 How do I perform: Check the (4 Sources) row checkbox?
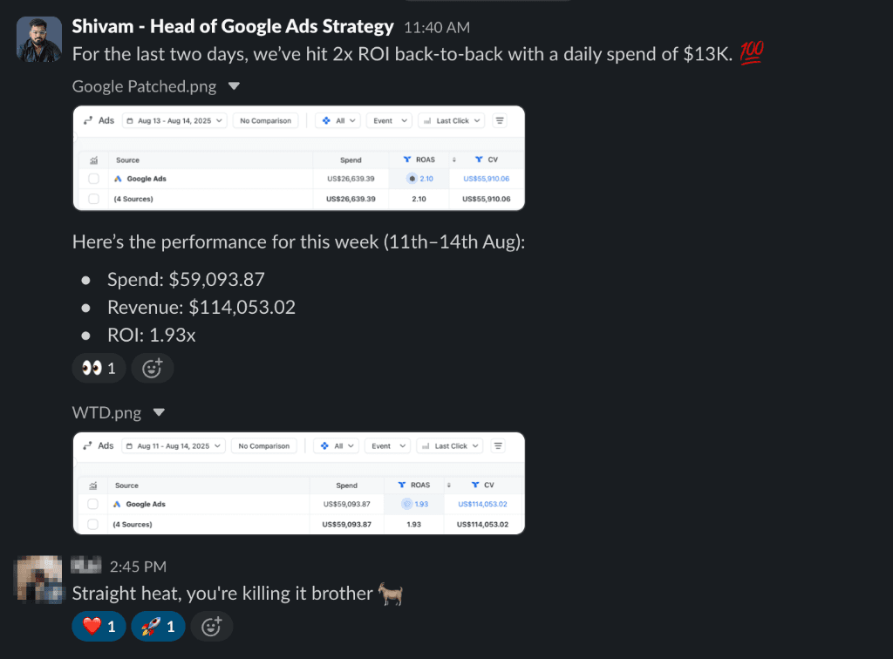pos(93,199)
